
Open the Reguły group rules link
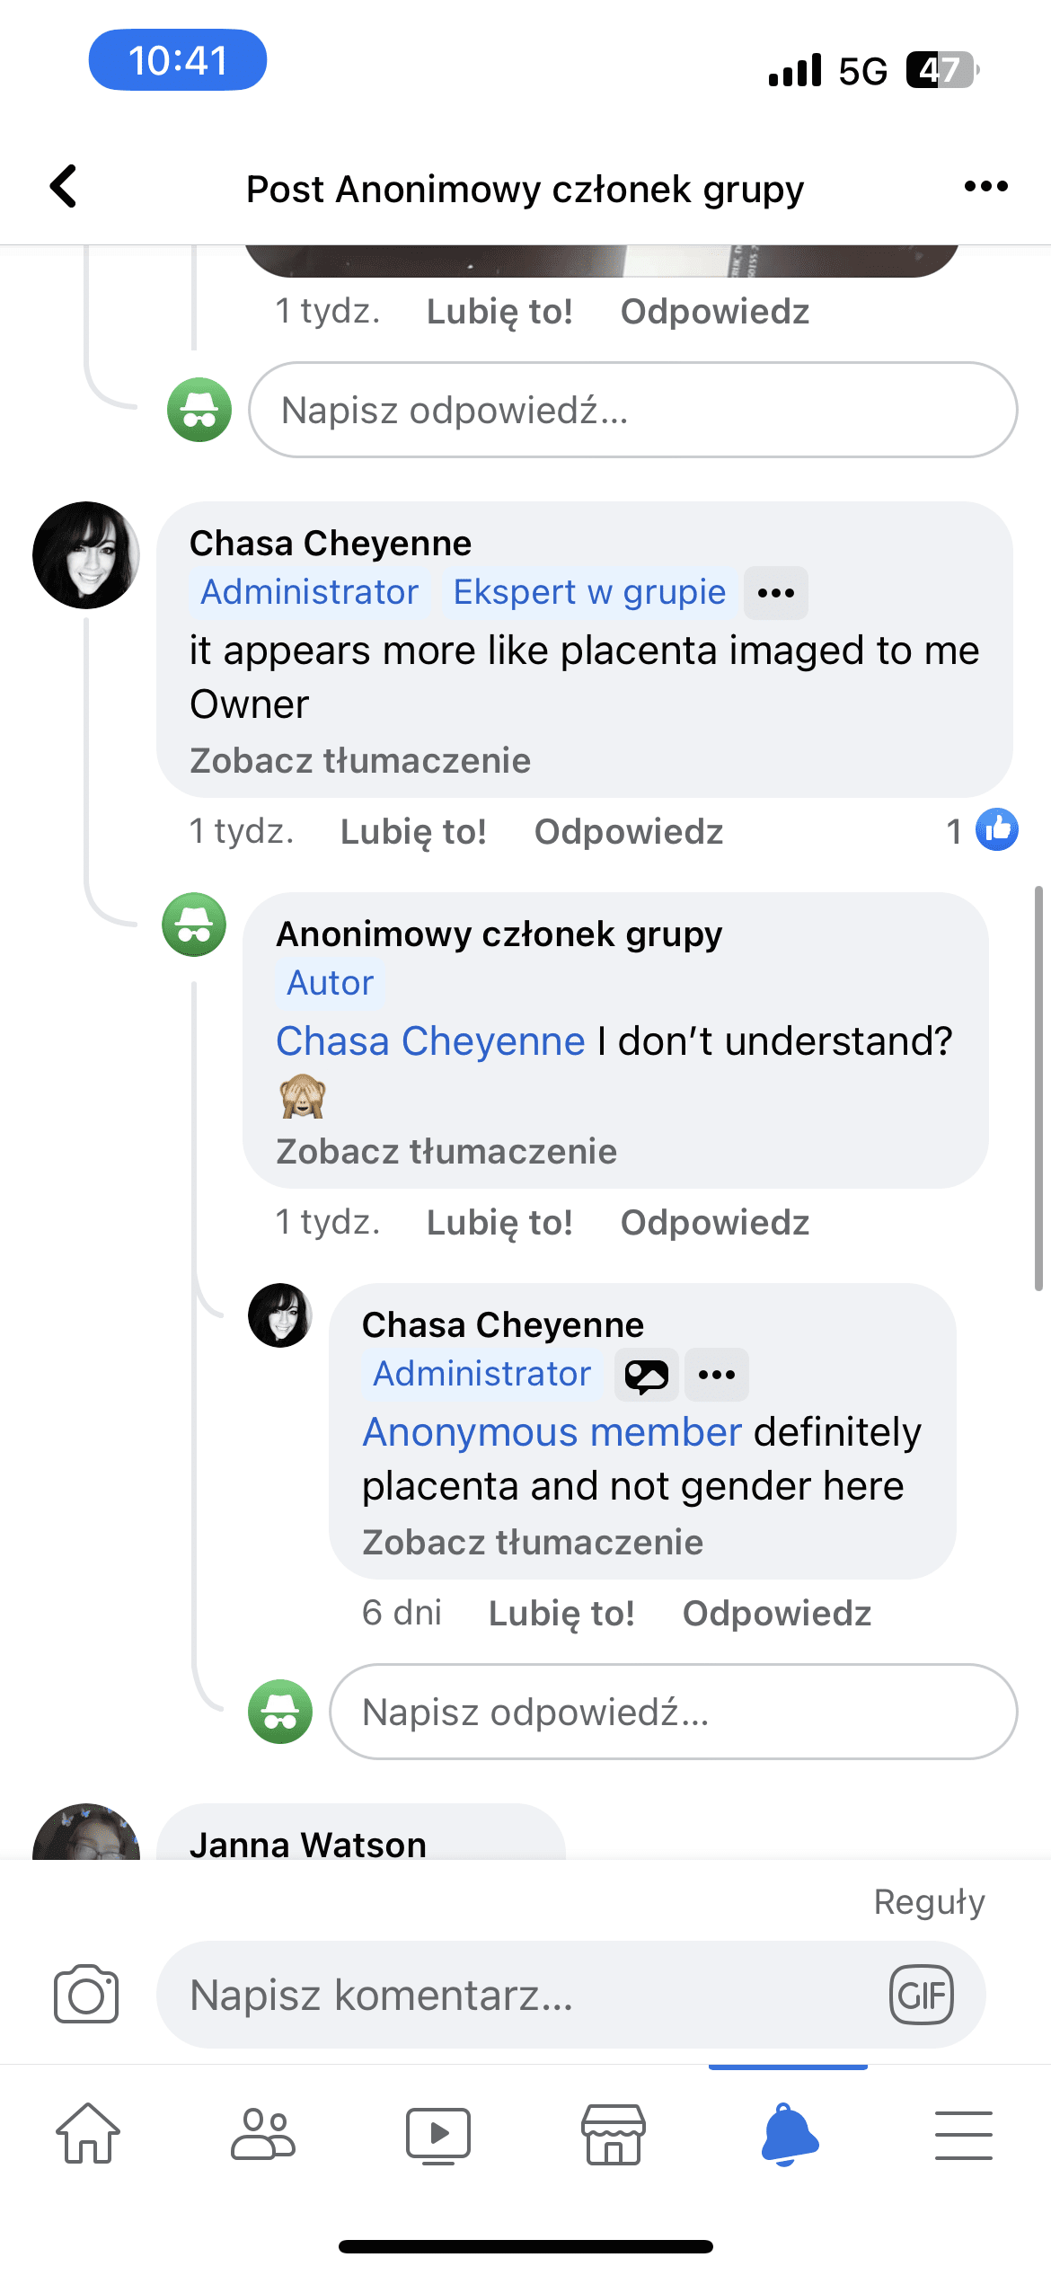coord(929,1902)
